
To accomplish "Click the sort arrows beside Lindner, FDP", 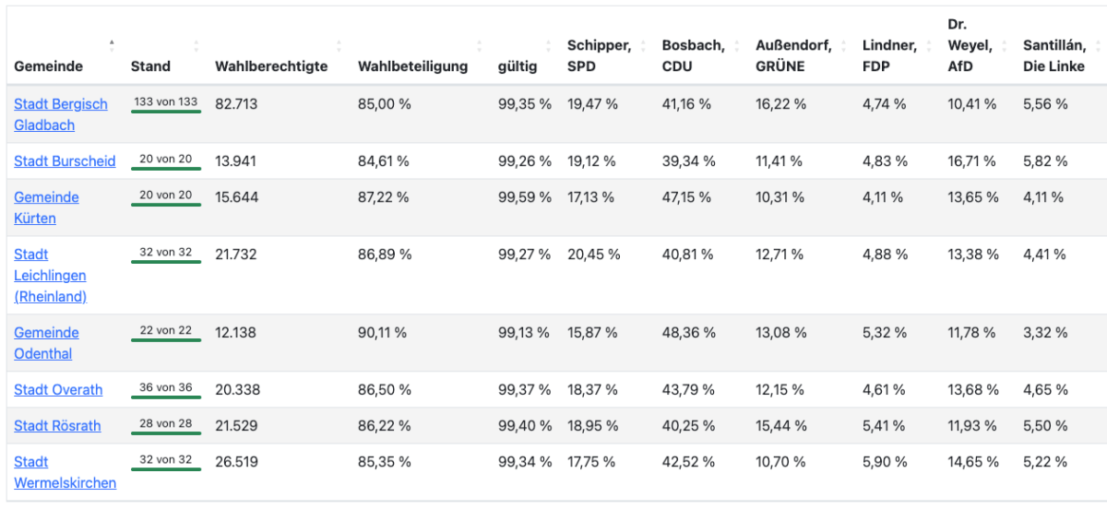I will tap(928, 45).
